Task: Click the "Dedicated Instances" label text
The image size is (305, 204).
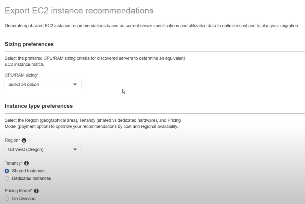Action: click(x=31, y=178)
